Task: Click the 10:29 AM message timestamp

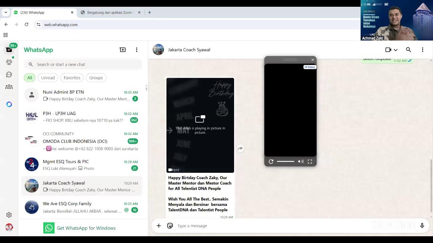Action: pos(227,217)
